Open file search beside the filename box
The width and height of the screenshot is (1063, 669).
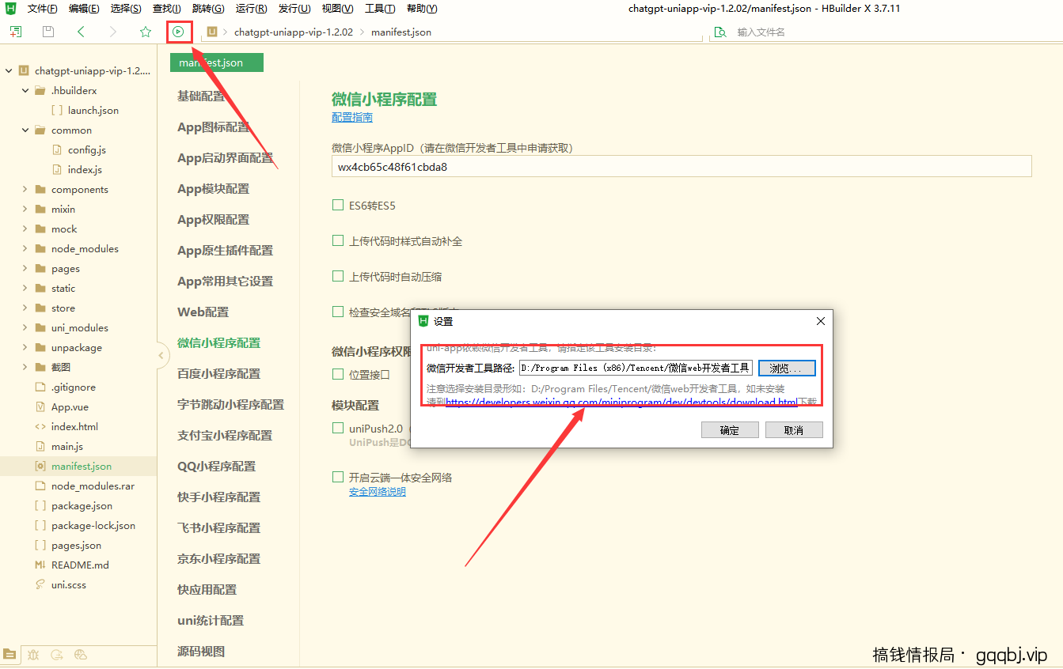(720, 32)
